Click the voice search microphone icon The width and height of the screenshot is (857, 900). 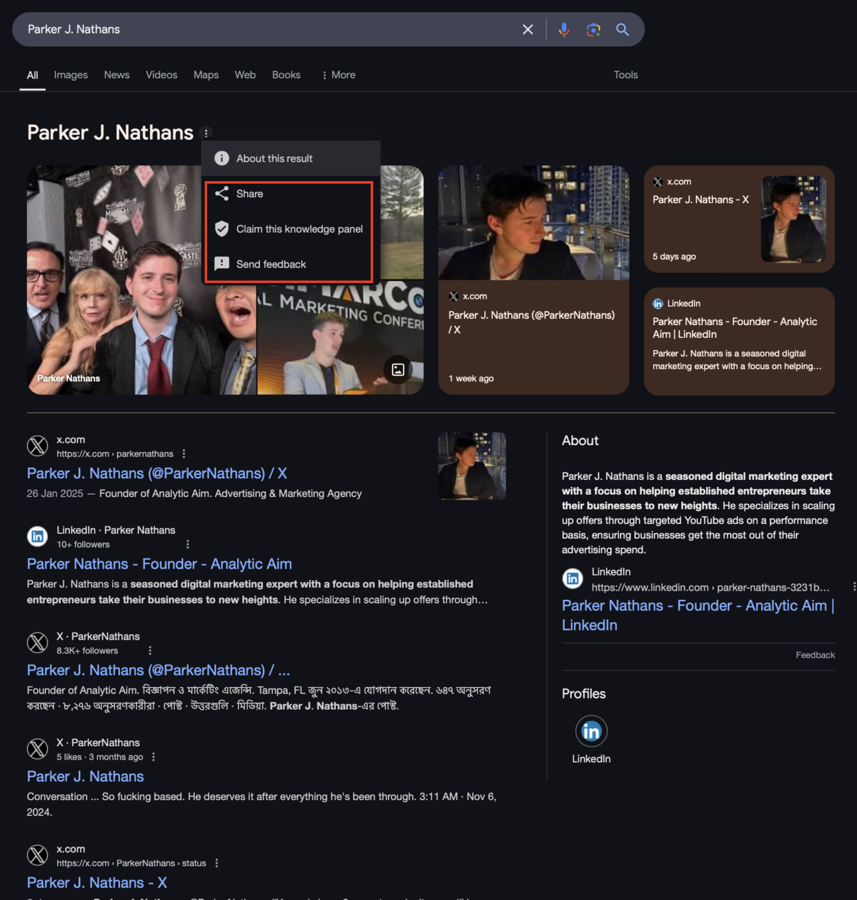[x=564, y=29]
